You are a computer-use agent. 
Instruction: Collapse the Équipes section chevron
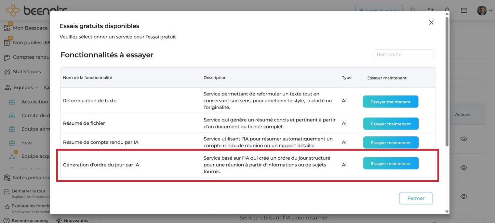pyautogui.click(x=36, y=88)
